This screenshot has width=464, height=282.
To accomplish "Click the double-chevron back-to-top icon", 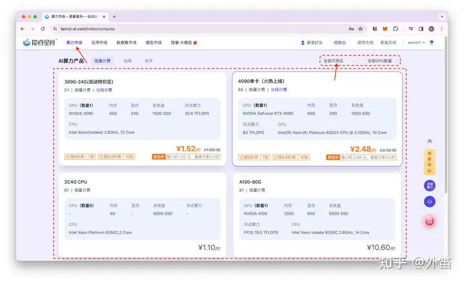I will click(429, 141).
